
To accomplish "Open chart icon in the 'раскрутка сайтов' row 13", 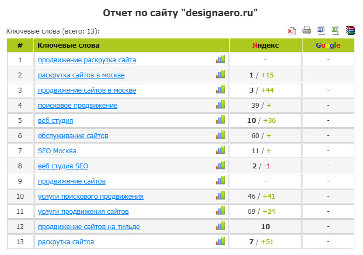I will tap(220, 241).
